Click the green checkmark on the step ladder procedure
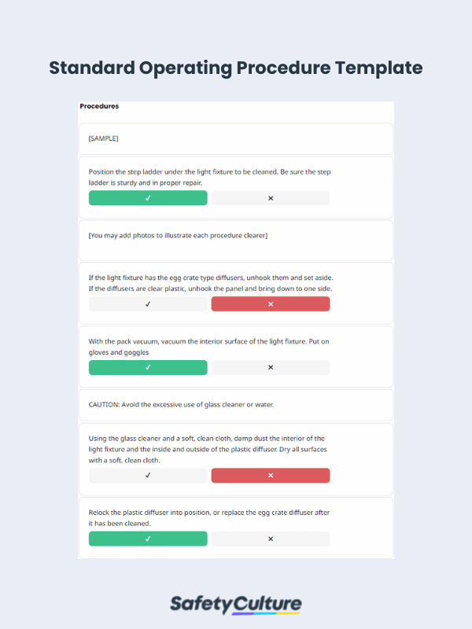The height and width of the screenshot is (629, 472). point(147,197)
